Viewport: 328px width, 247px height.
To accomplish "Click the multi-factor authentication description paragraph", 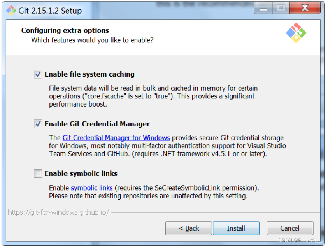I will 167,146.
